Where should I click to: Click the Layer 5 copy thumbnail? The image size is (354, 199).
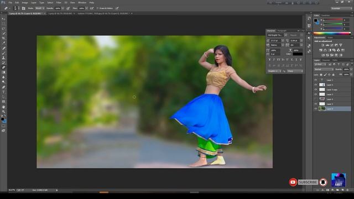coord(322,90)
